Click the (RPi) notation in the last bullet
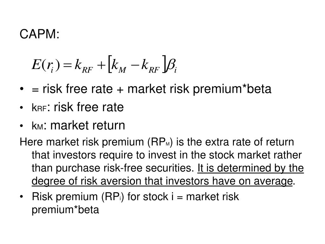 tap(113, 197)
